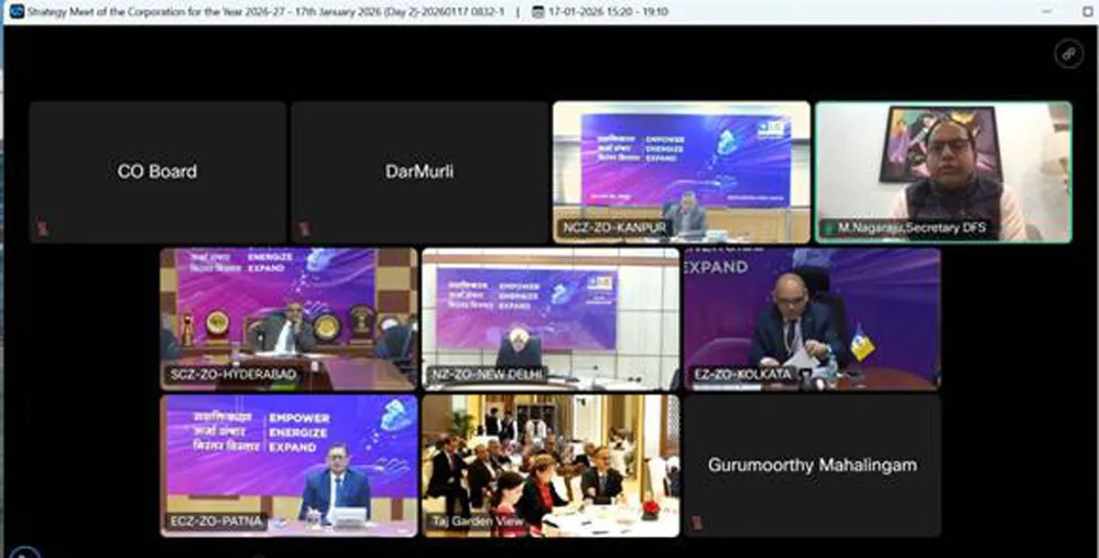
Task: Select the M.Nagaraju Secretary DFS video
Action: tap(943, 172)
